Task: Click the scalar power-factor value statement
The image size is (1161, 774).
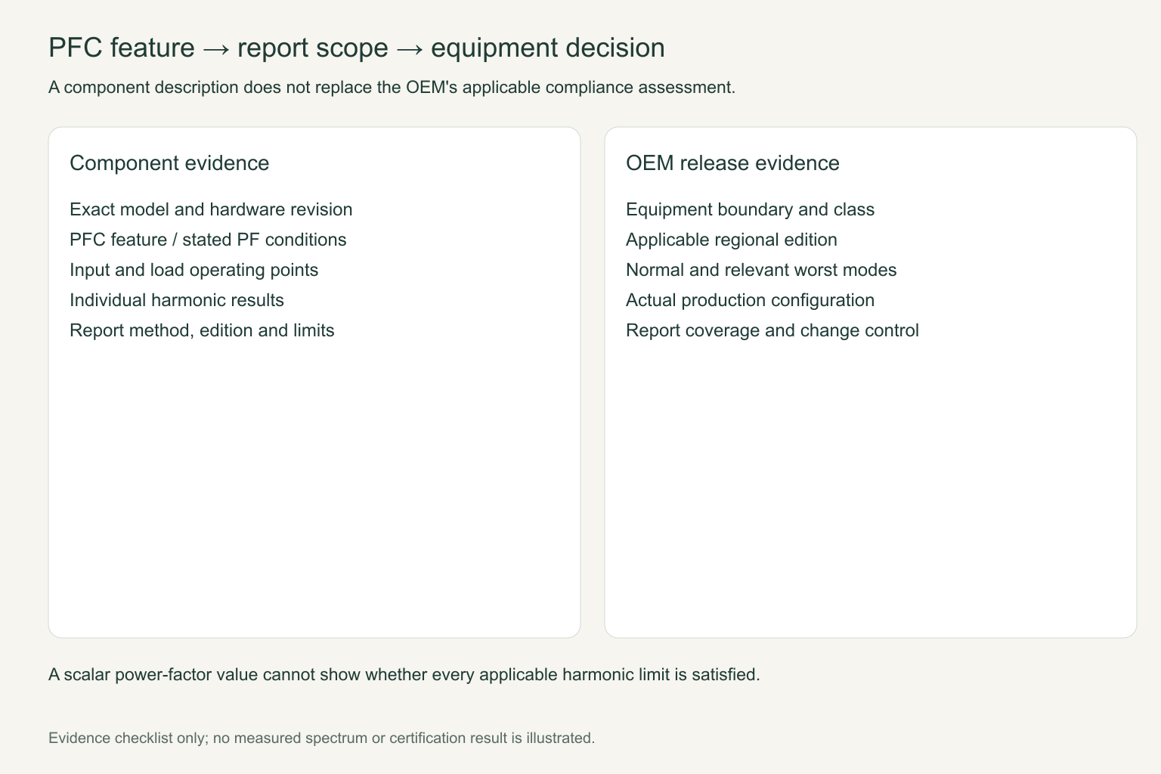Action: (x=404, y=674)
